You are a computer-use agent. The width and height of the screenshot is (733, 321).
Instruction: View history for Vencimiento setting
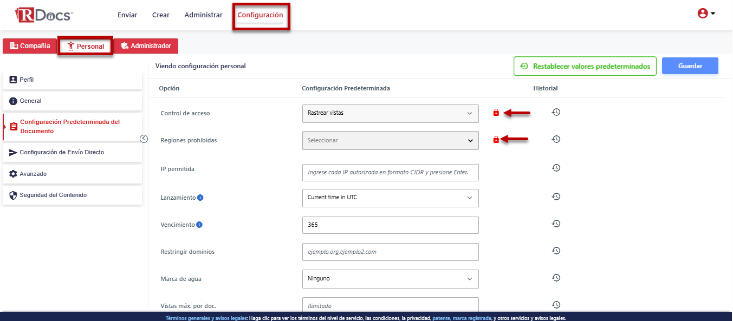click(x=556, y=224)
